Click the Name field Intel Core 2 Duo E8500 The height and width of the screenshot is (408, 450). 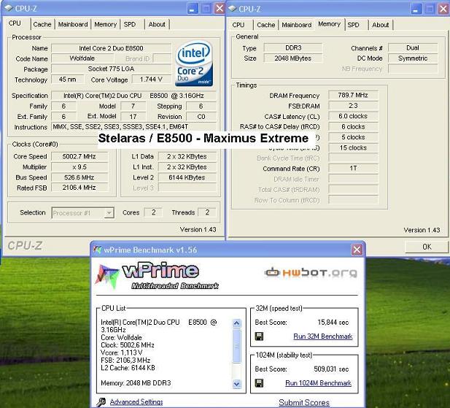click(111, 48)
